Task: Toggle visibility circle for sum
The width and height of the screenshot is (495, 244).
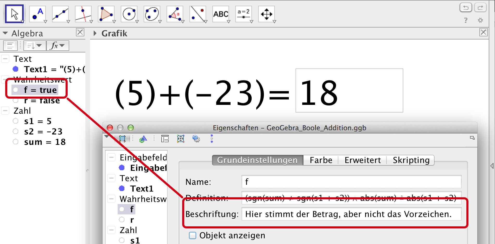Action: [16, 142]
